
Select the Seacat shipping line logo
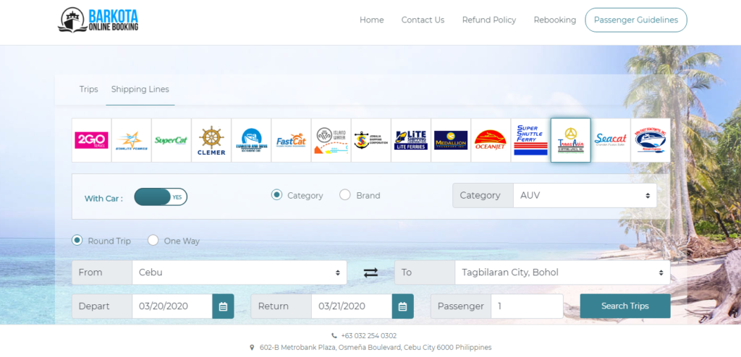point(611,140)
